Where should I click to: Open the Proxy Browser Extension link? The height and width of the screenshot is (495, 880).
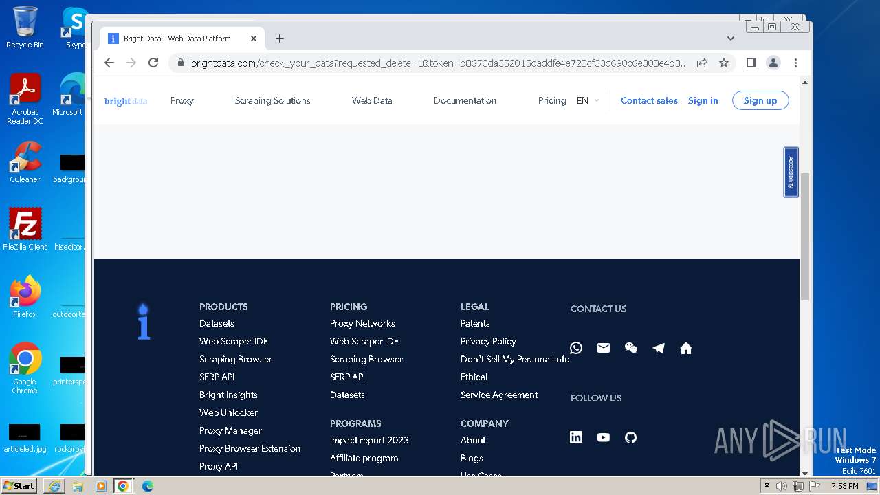pyautogui.click(x=250, y=448)
